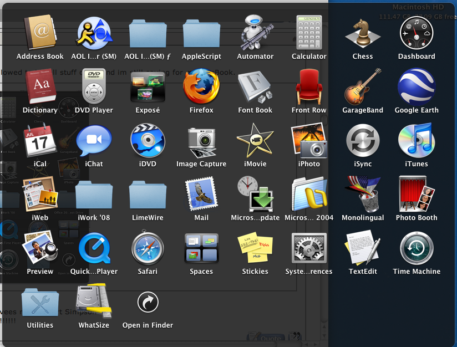
Task: Launch iTunes
Action: (x=417, y=140)
